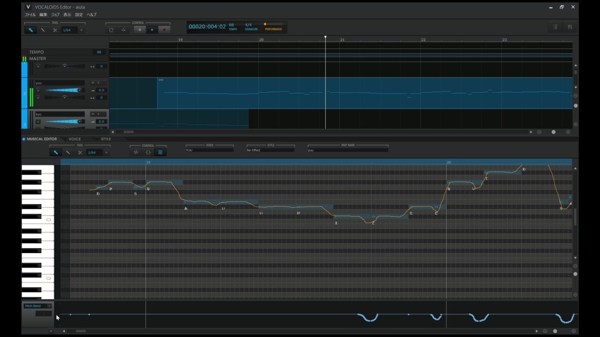Activate the wave-lines control icon in Musical Editor
This screenshot has width=600, height=337.
pyautogui.click(x=160, y=152)
